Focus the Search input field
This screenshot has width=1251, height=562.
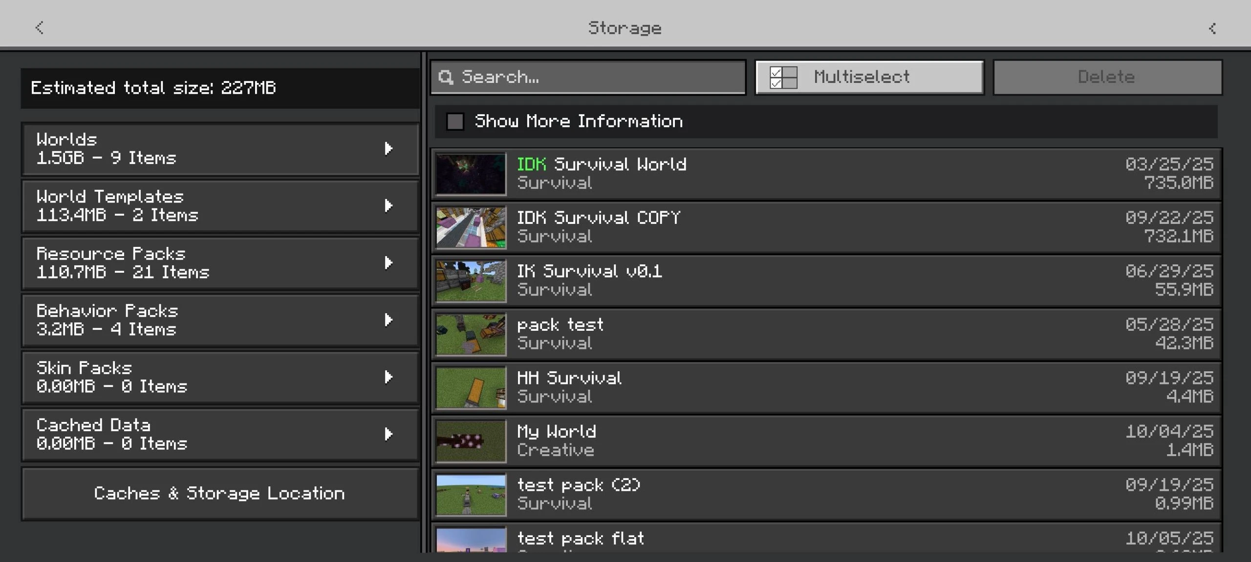pyautogui.click(x=588, y=77)
